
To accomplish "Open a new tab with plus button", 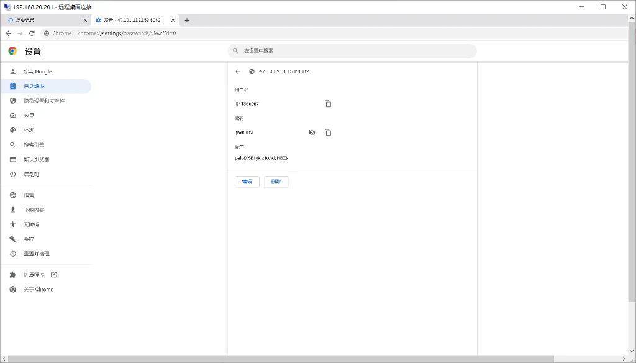I will [x=186, y=20].
